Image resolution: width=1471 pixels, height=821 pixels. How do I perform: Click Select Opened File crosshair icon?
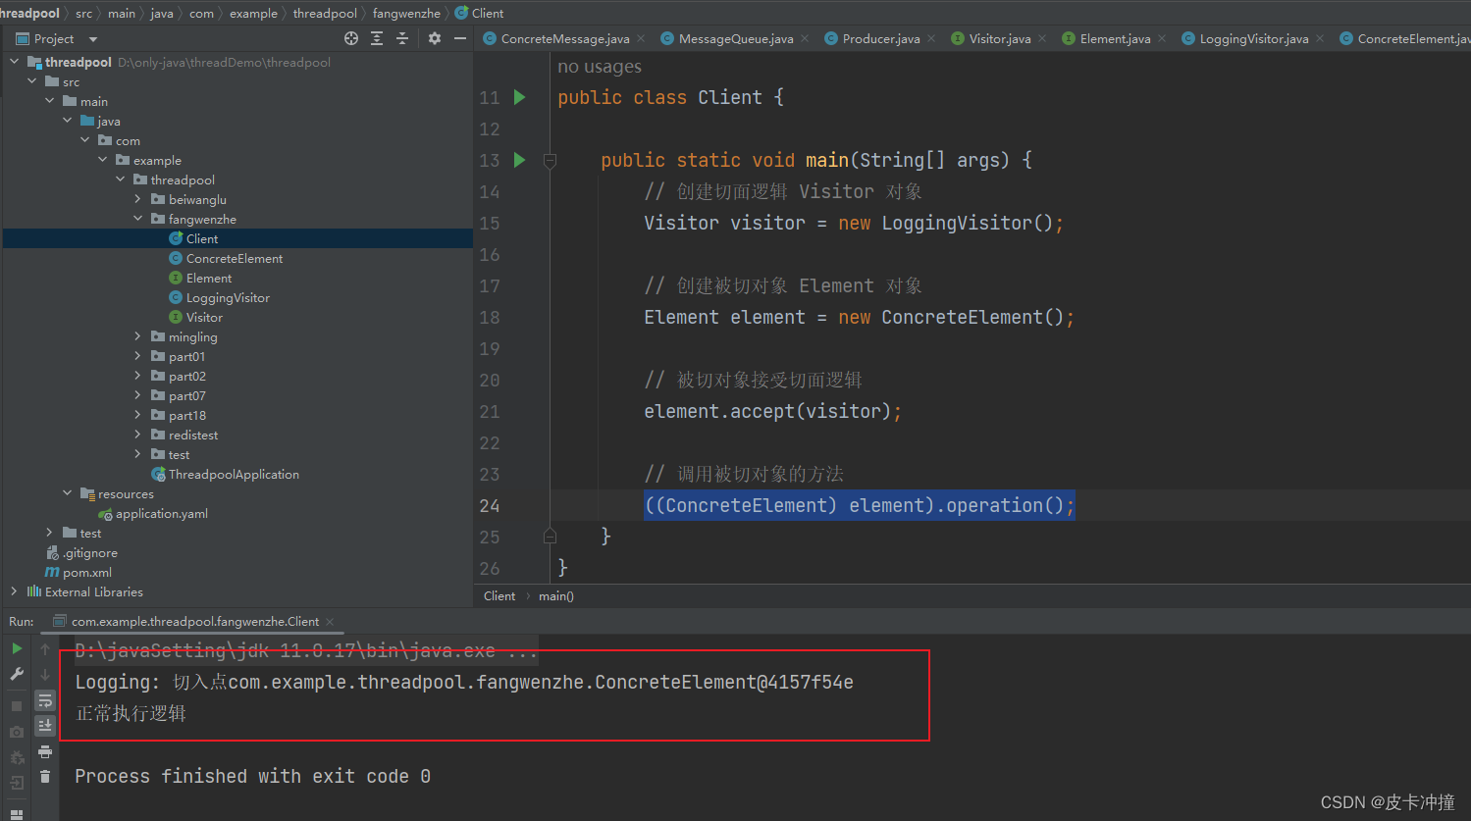[351, 38]
